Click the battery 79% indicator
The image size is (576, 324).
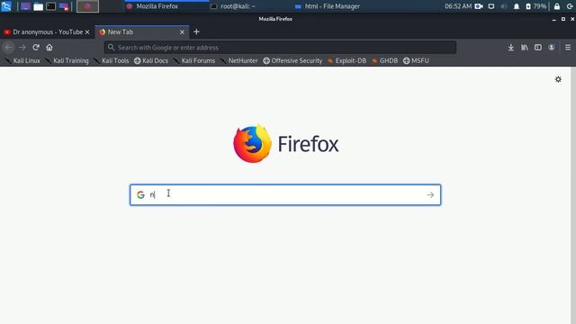(x=536, y=6)
